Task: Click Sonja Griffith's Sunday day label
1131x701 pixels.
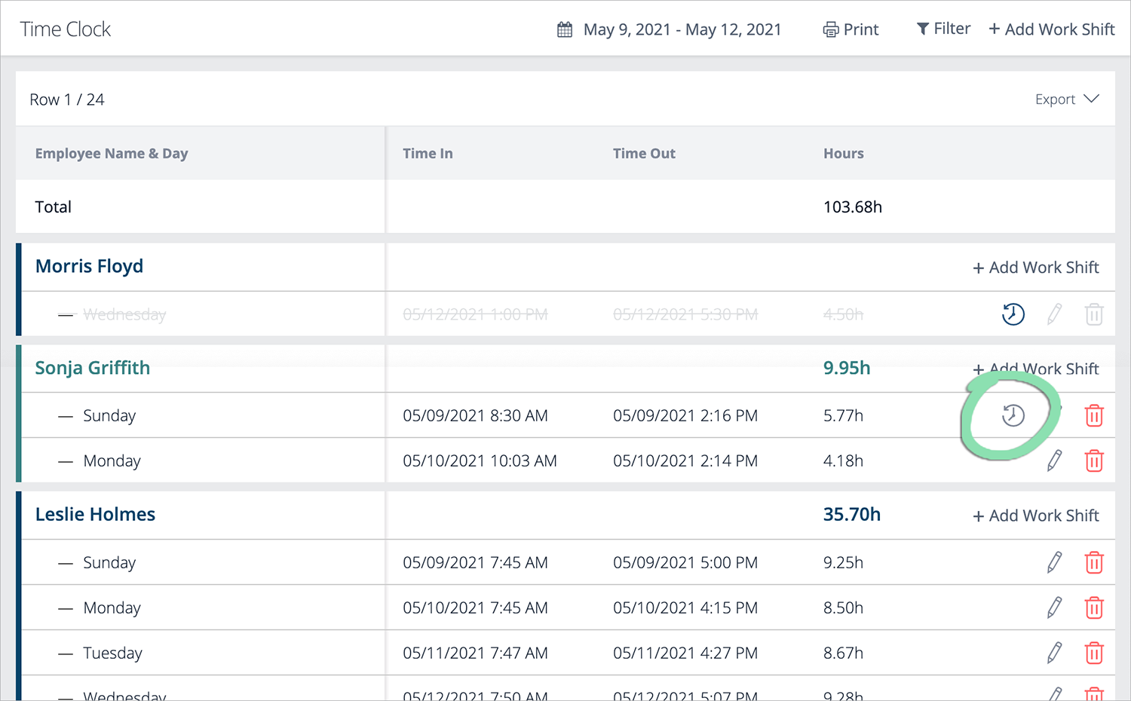Action: 109,415
